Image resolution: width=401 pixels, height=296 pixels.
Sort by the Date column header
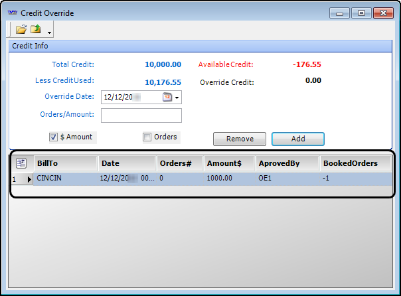tap(127, 163)
